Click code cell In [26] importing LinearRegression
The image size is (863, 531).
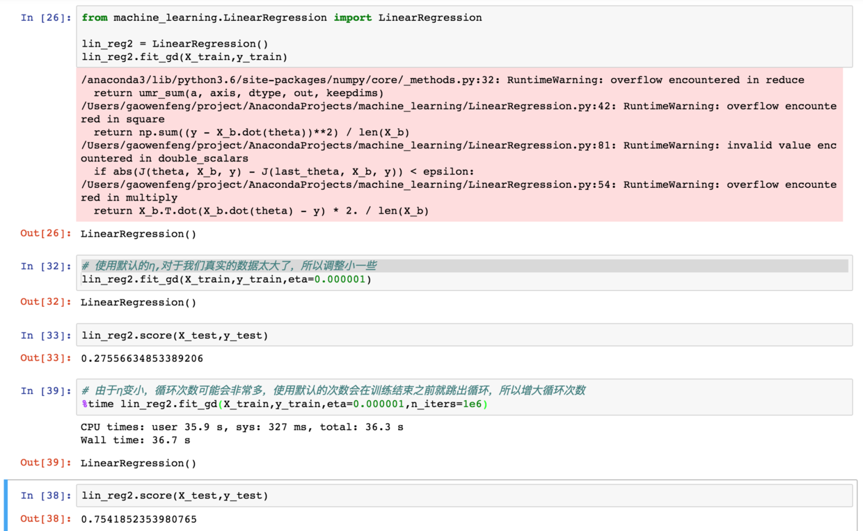[464, 37]
